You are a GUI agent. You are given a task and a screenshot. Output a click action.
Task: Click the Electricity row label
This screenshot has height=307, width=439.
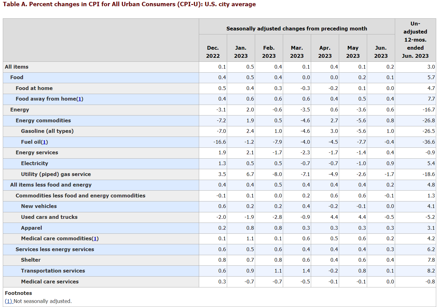(35, 164)
